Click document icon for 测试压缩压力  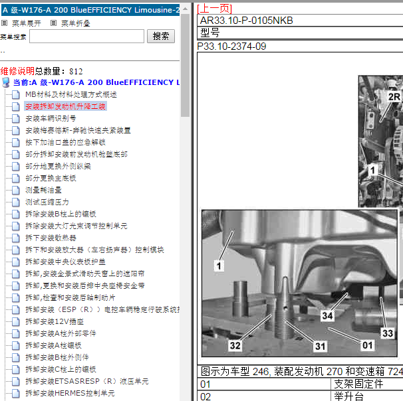[x=16, y=202]
